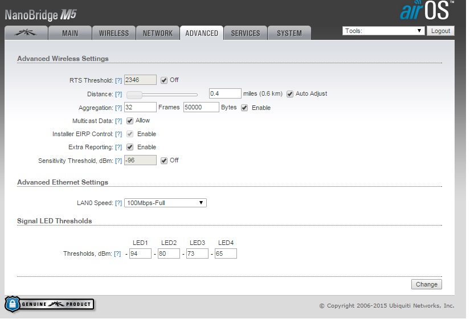The image size is (470, 319).
Task: Open the Ubiquiti logo tab
Action: click(26, 33)
